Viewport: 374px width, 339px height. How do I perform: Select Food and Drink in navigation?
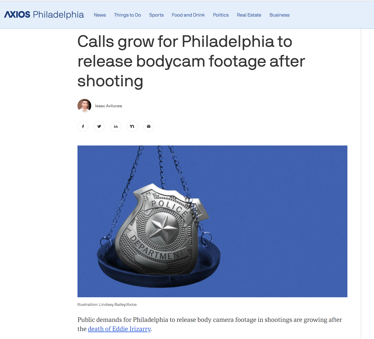[188, 15]
